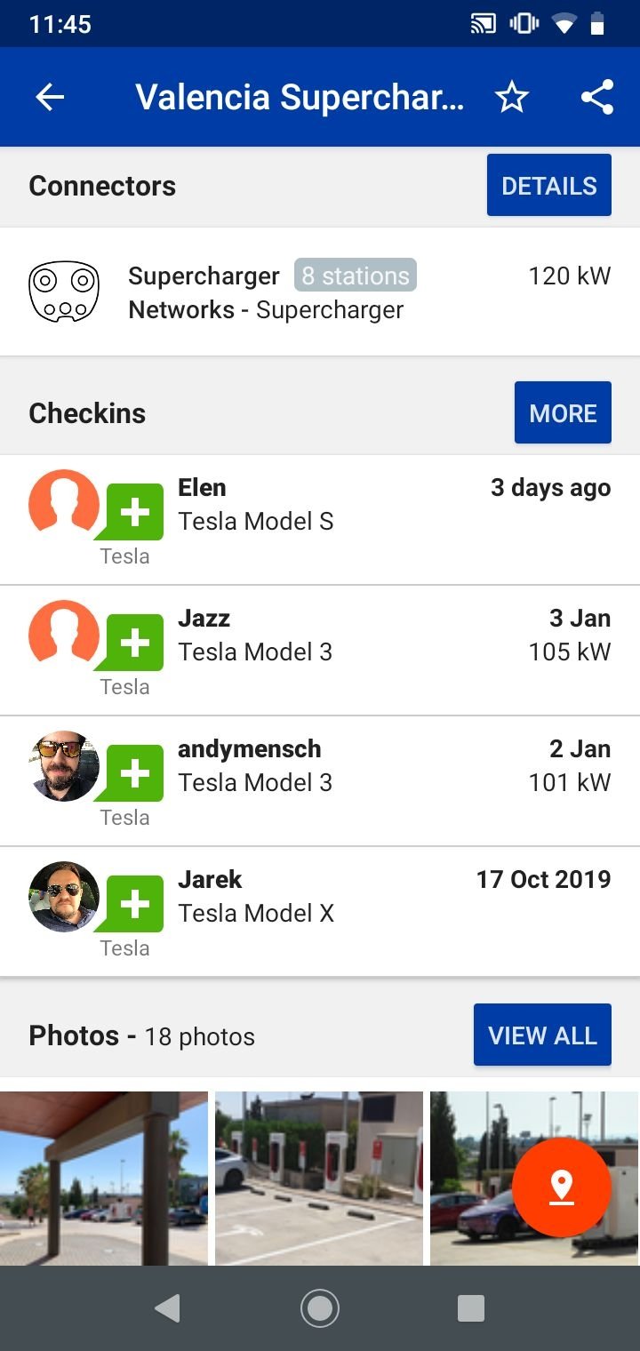
Task: Show MORE checkins
Action: (x=563, y=412)
